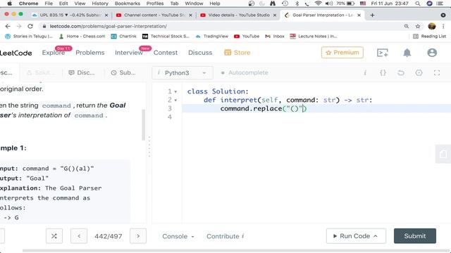Toggle the Autocomplete option
Screen dimensions: 451x253
(x=245, y=73)
